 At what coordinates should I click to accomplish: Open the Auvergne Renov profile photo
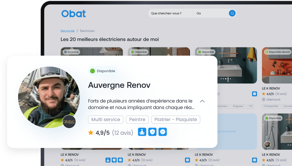click(49, 97)
